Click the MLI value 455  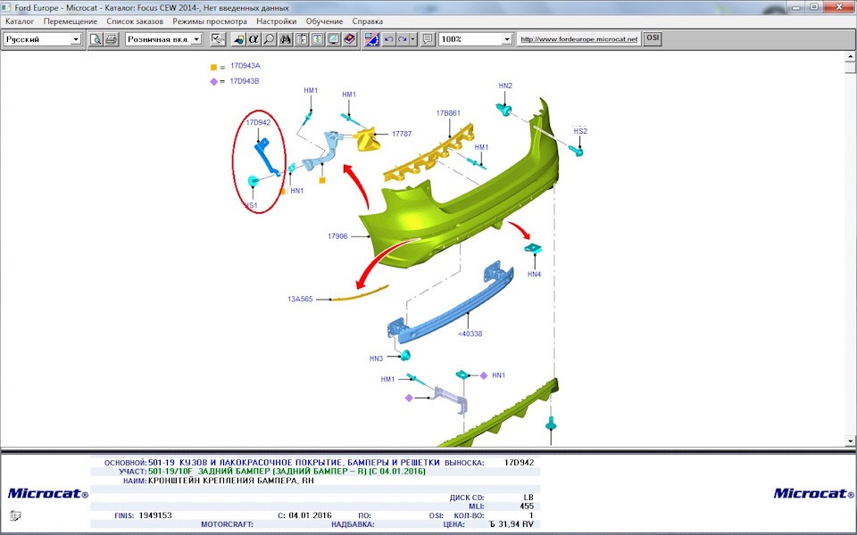[527, 506]
